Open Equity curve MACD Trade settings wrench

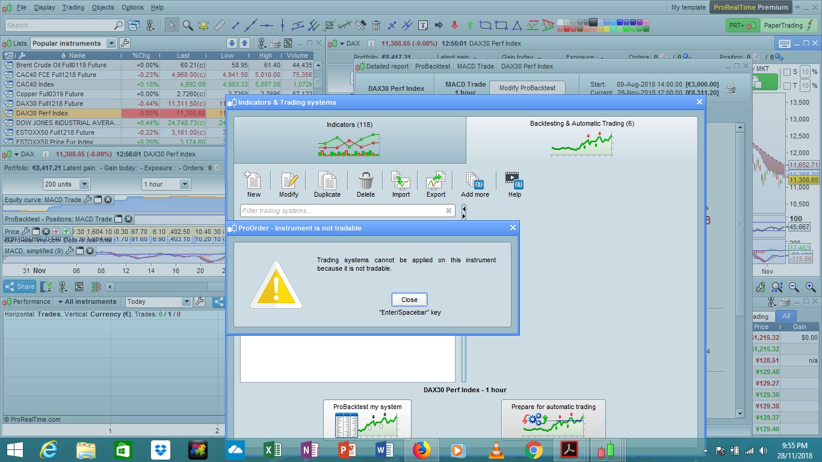[87, 200]
